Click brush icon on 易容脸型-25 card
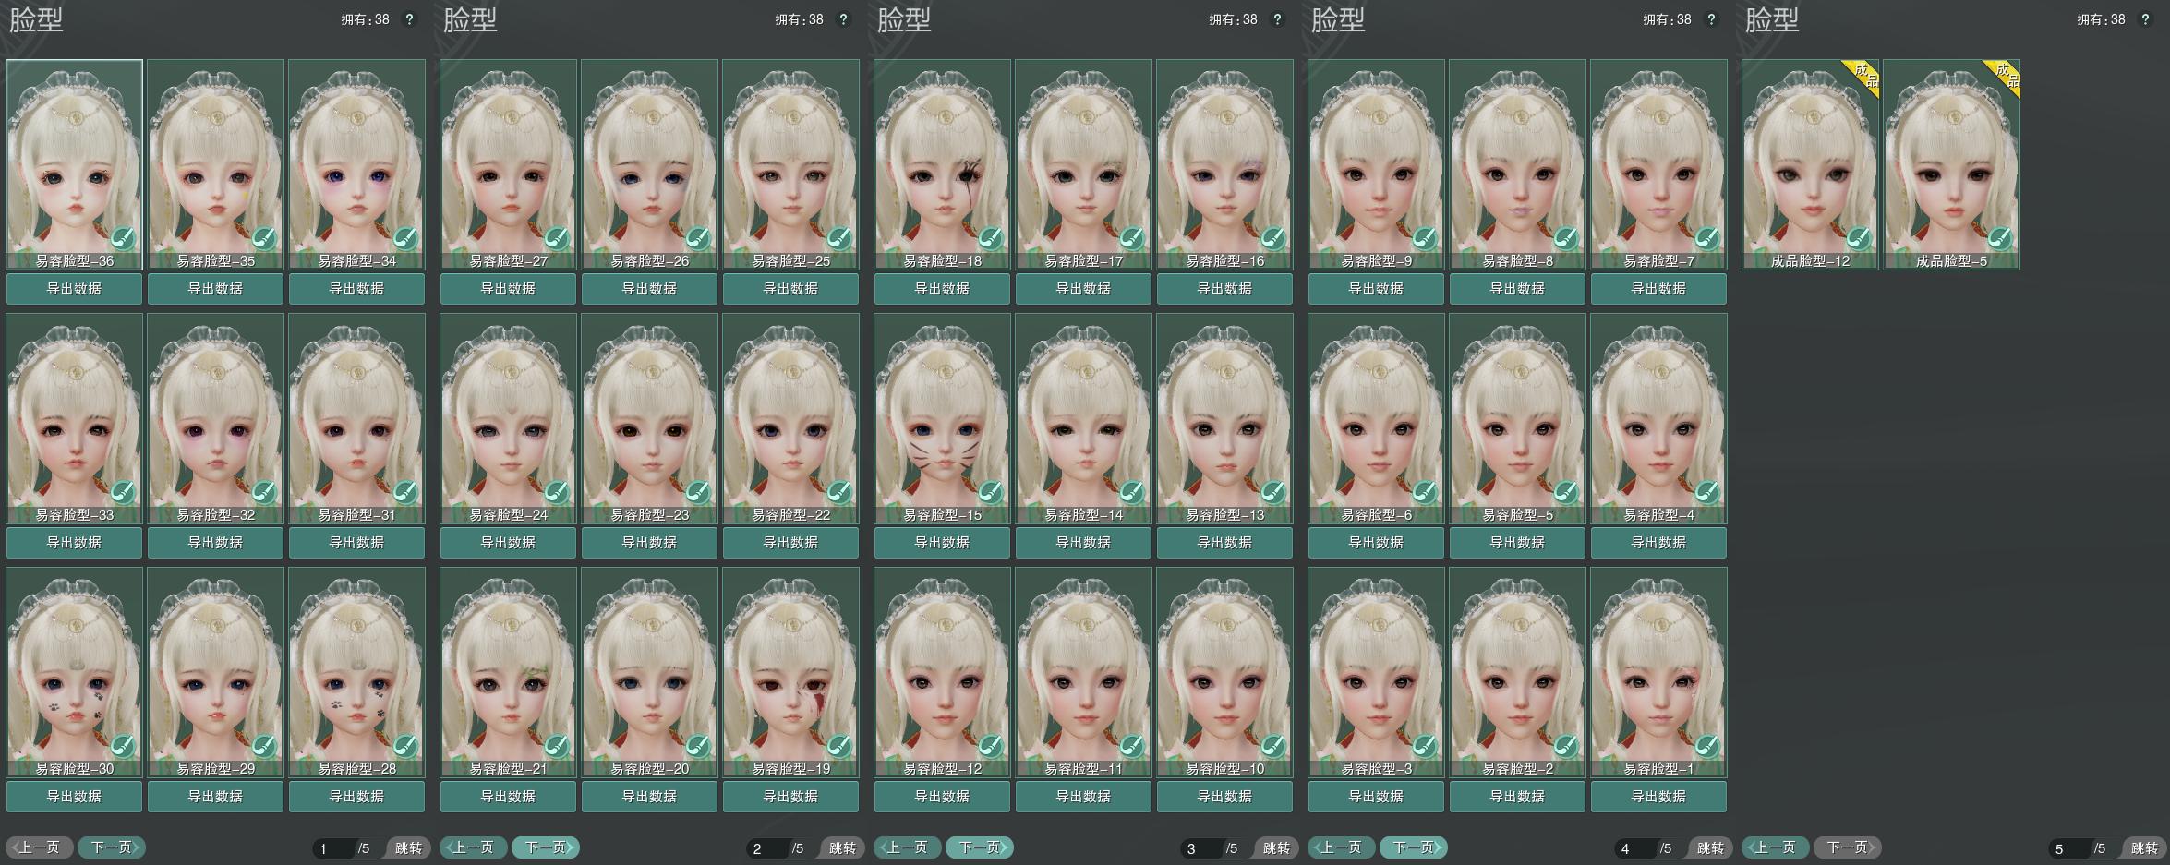 pos(839,239)
